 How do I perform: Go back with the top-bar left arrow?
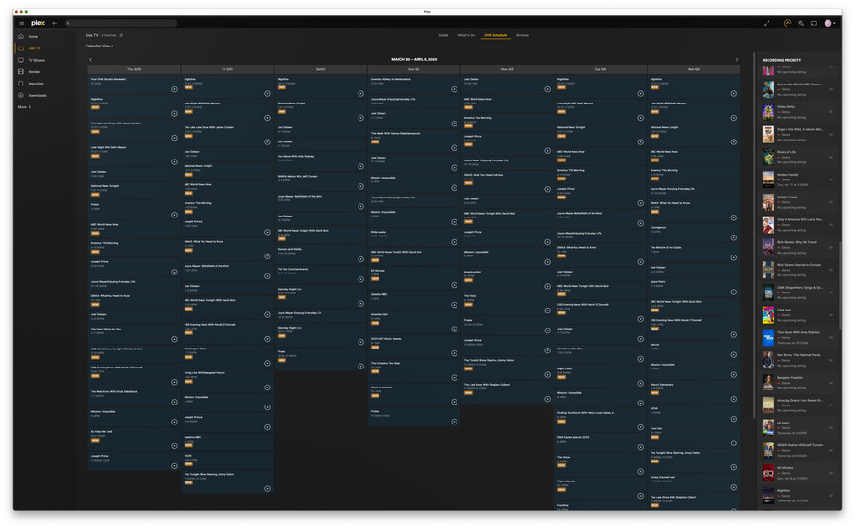tap(54, 23)
